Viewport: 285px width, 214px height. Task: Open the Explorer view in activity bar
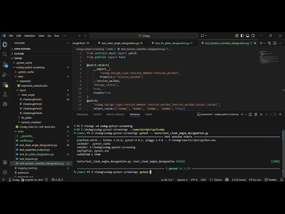[5, 44]
